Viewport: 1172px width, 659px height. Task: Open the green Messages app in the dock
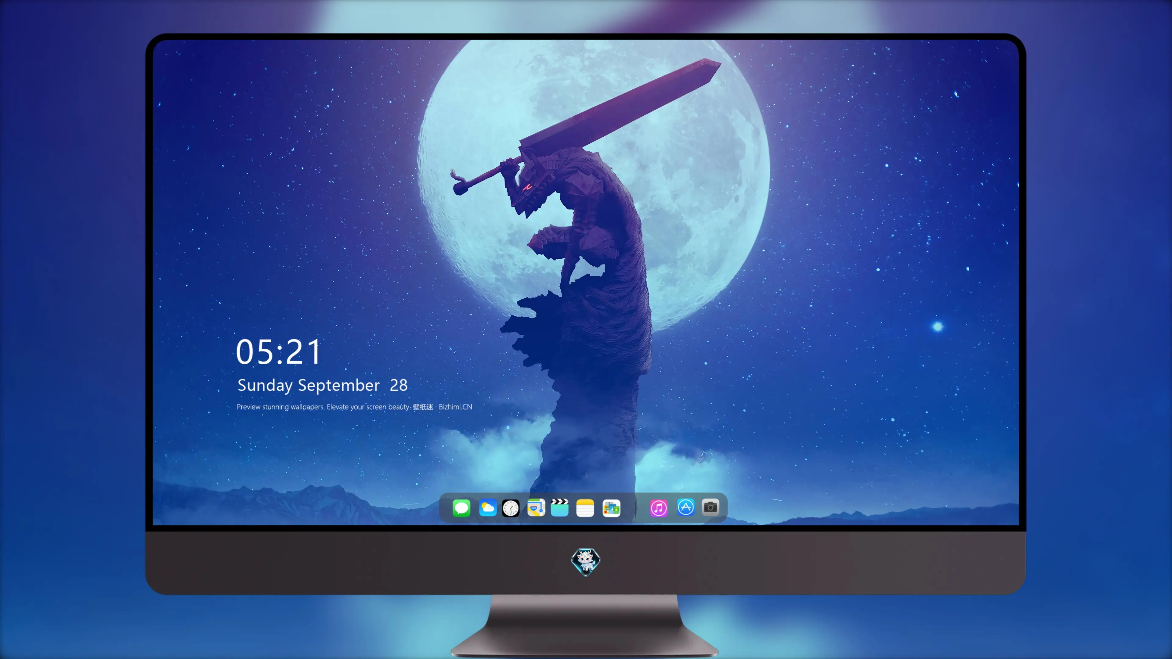pyautogui.click(x=461, y=508)
